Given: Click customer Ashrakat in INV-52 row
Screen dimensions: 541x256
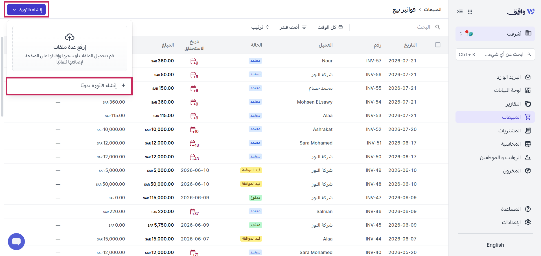Looking at the screenshot, I should point(323,129).
